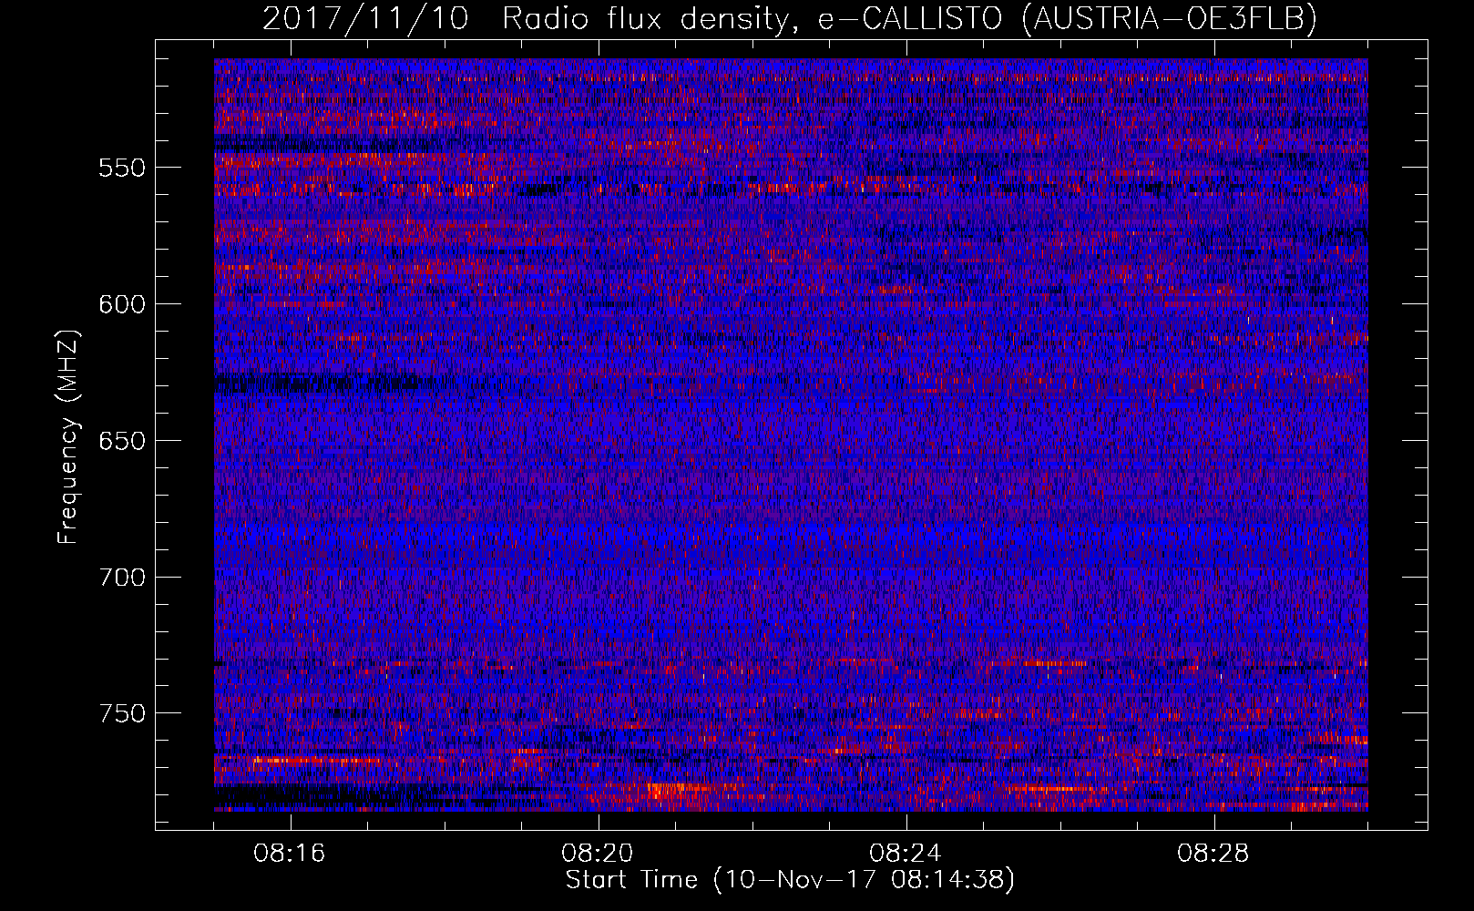Click the plot title 'Radio flux density, e-CALLISTO'
This screenshot has width=1474, height=911.
click(x=752, y=18)
